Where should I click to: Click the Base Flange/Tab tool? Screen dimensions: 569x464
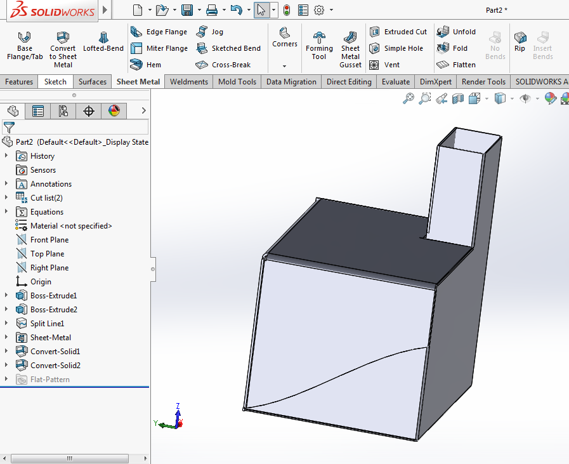25,46
